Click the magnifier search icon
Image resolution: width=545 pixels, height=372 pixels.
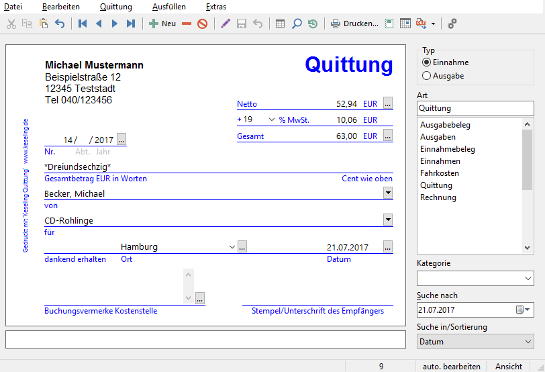(297, 24)
